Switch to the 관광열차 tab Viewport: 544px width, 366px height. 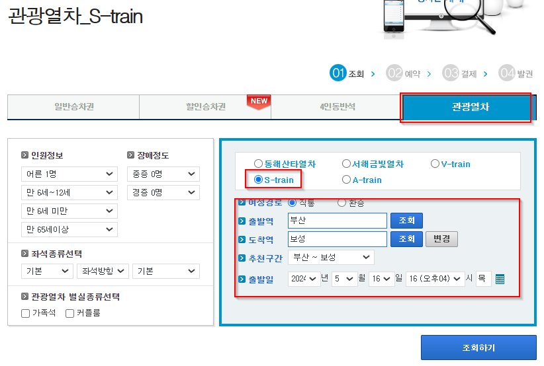(469, 107)
